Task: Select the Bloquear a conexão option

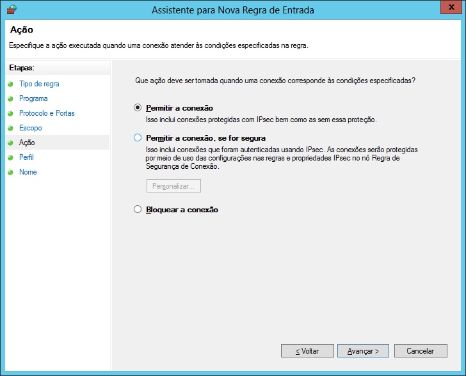Action: [137, 209]
